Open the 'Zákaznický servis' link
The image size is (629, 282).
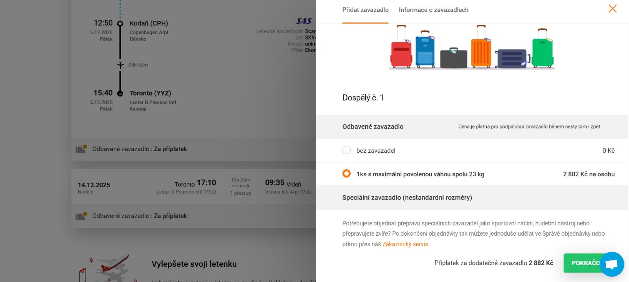click(405, 244)
